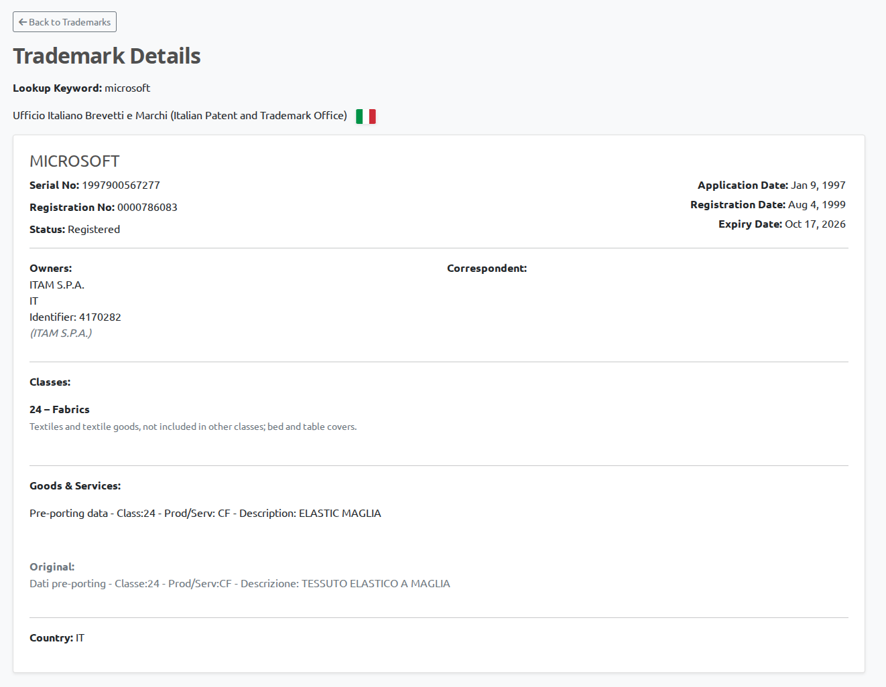Select owner name ITAM S.P.A.
Viewport: 886px width, 687px height.
pos(57,285)
